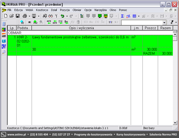Image resolution: width=179 pixels, height=138 pixels.
Task: Click the Σ12 green arrow icon
Action: (61, 22)
